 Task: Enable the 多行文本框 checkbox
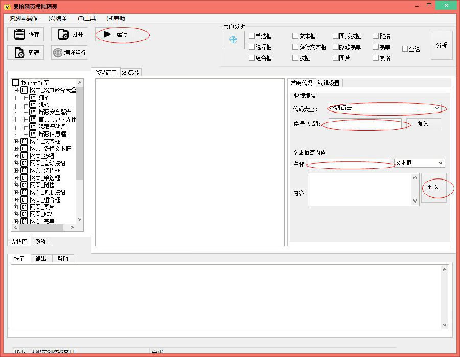(295, 47)
